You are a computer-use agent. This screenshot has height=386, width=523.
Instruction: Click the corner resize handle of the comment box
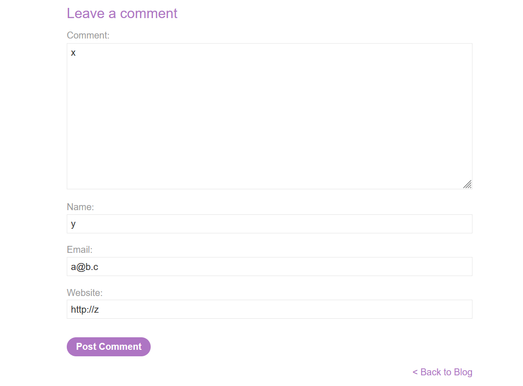[x=467, y=184]
